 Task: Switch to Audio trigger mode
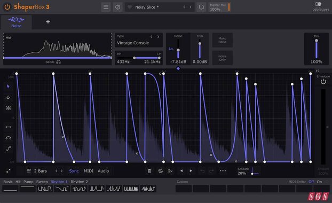(104, 171)
